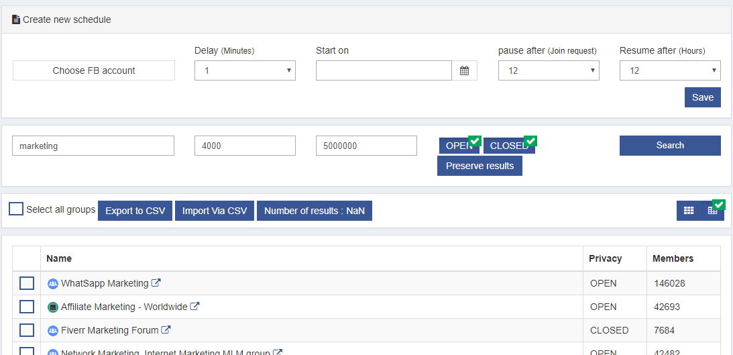Open Affiliate Marketing - Worldwide external link icon

[x=195, y=307]
